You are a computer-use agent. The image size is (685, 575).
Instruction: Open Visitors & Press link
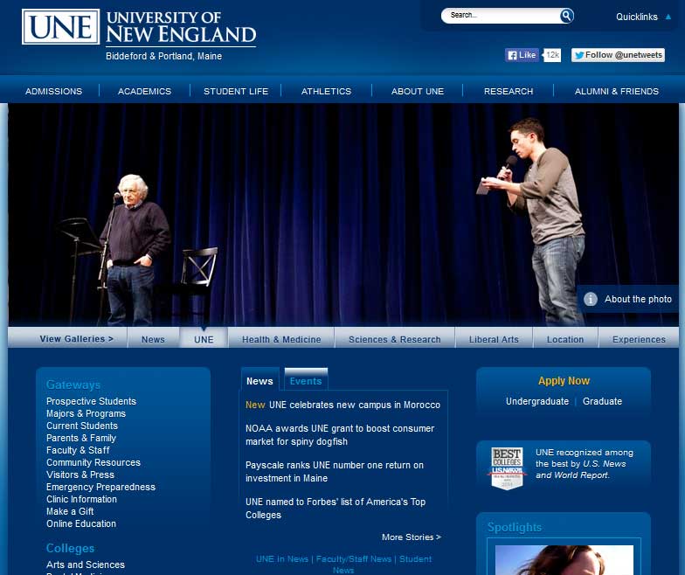(x=80, y=475)
